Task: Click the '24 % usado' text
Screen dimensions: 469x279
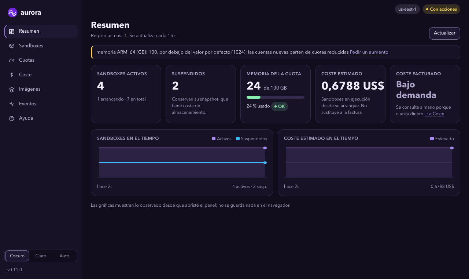Action: click(x=258, y=106)
